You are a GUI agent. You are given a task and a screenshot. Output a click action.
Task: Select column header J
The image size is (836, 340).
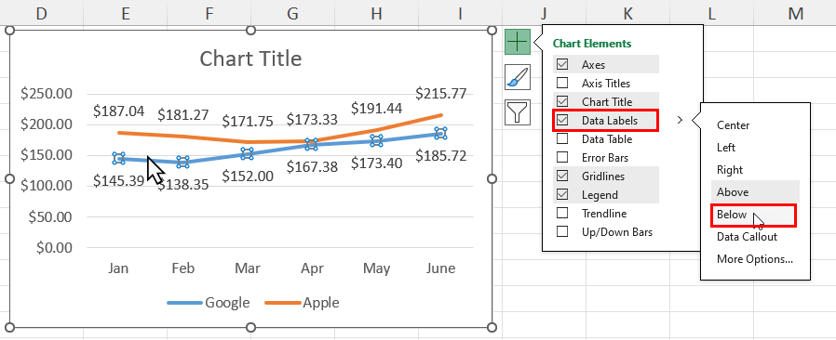click(545, 13)
